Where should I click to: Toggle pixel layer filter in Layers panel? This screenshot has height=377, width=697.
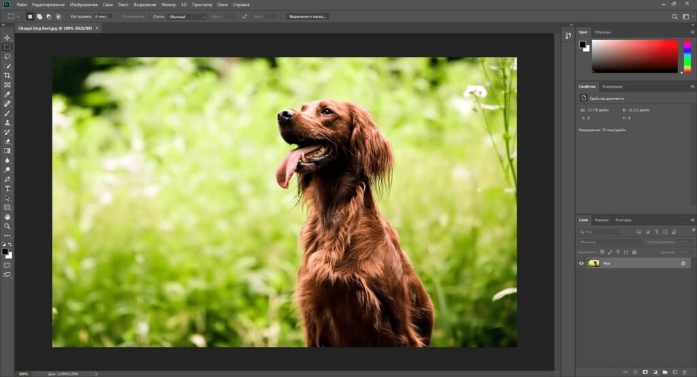(638, 232)
